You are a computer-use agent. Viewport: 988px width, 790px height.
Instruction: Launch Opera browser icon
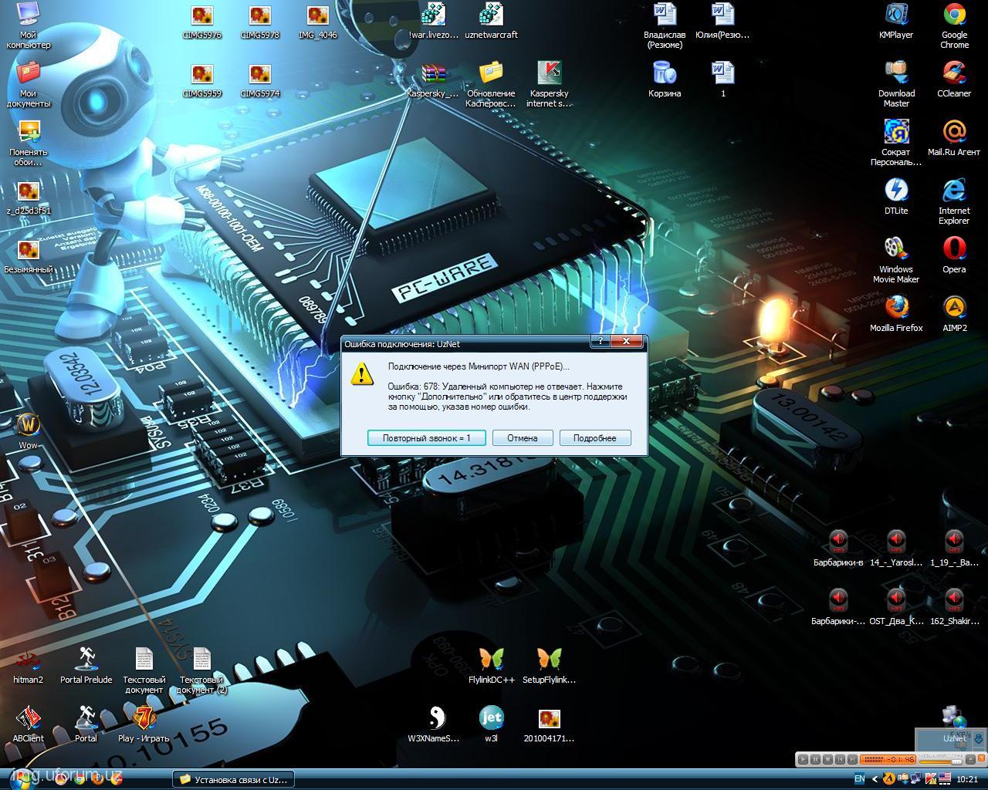tap(955, 256)
